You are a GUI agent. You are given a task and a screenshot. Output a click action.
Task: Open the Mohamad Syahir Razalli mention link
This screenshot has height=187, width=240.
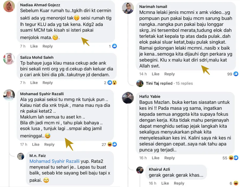click(x=54, y=161)
